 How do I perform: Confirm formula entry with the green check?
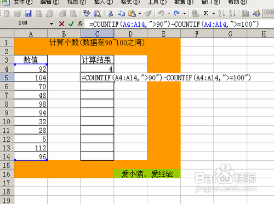[x=71, y=24]
